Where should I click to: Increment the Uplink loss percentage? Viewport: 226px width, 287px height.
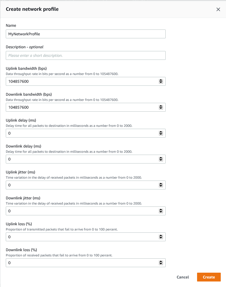161,236
